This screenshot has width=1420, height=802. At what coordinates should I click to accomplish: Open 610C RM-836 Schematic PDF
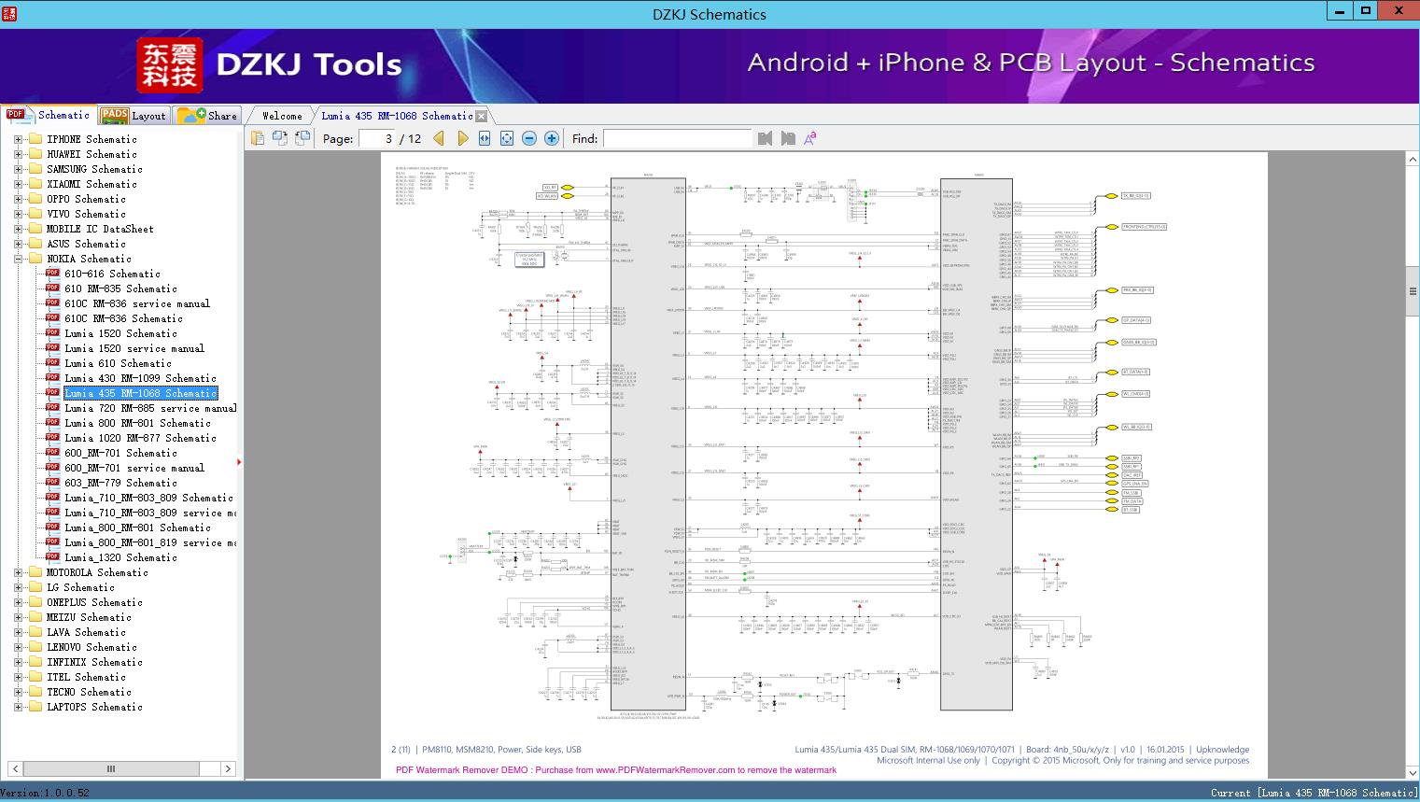pyautogui.click(x=123, y=318)
